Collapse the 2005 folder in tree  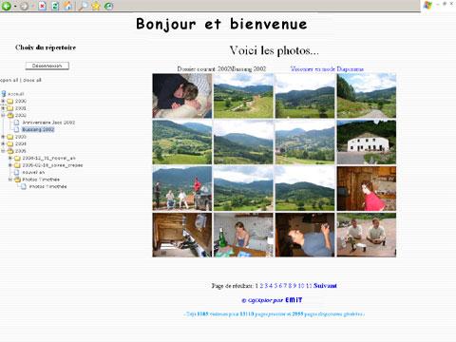coord(3,151)
